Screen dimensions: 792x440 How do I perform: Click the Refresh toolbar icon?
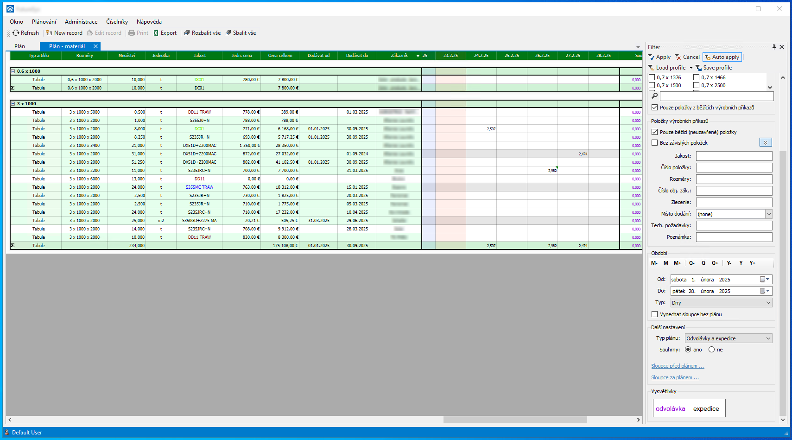16,33
